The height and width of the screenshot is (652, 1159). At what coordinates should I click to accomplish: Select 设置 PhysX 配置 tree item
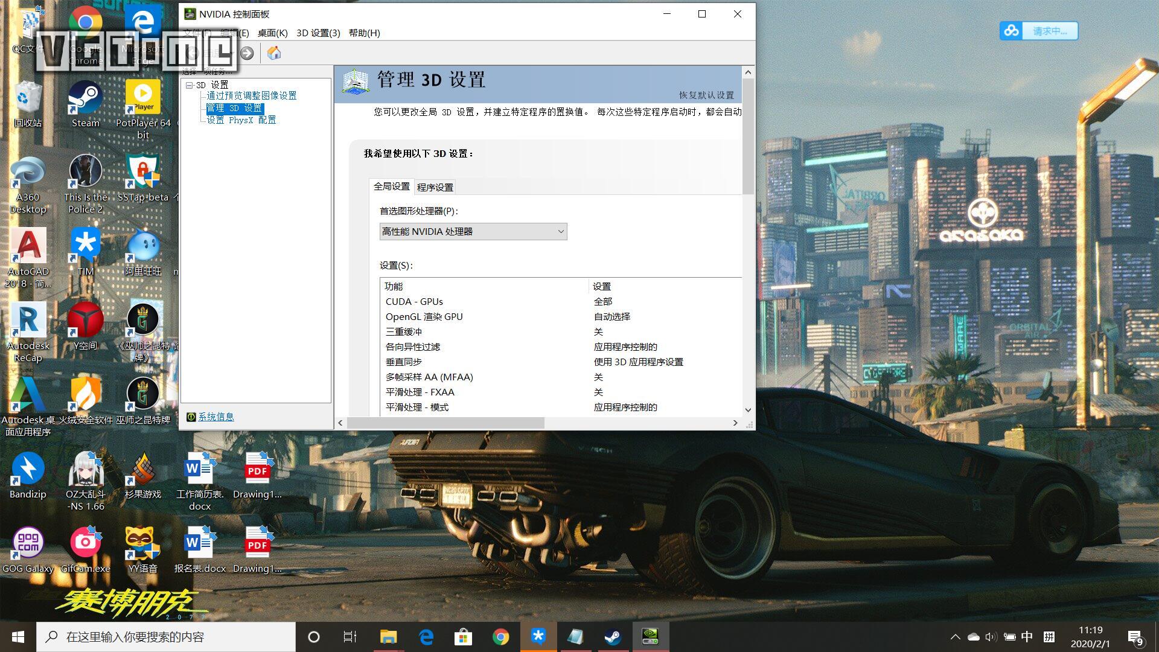[x=241, y=120]
